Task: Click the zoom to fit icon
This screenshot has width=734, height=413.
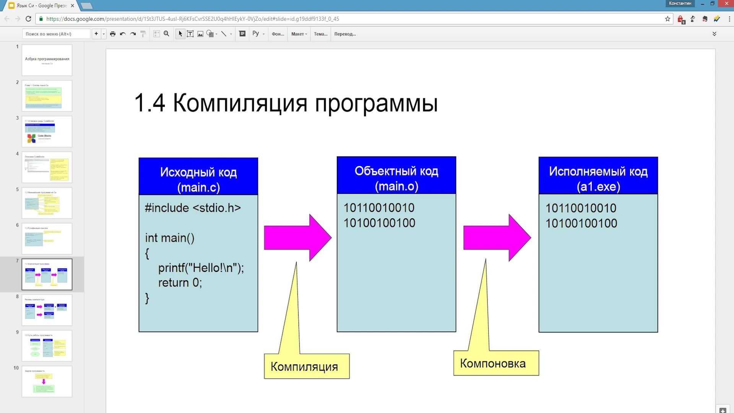Action: tap(156, 34)
